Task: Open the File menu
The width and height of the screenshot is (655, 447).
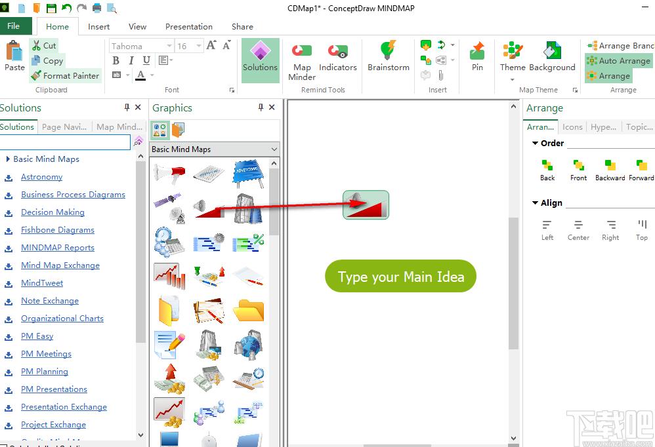Action: click(14, 26)
